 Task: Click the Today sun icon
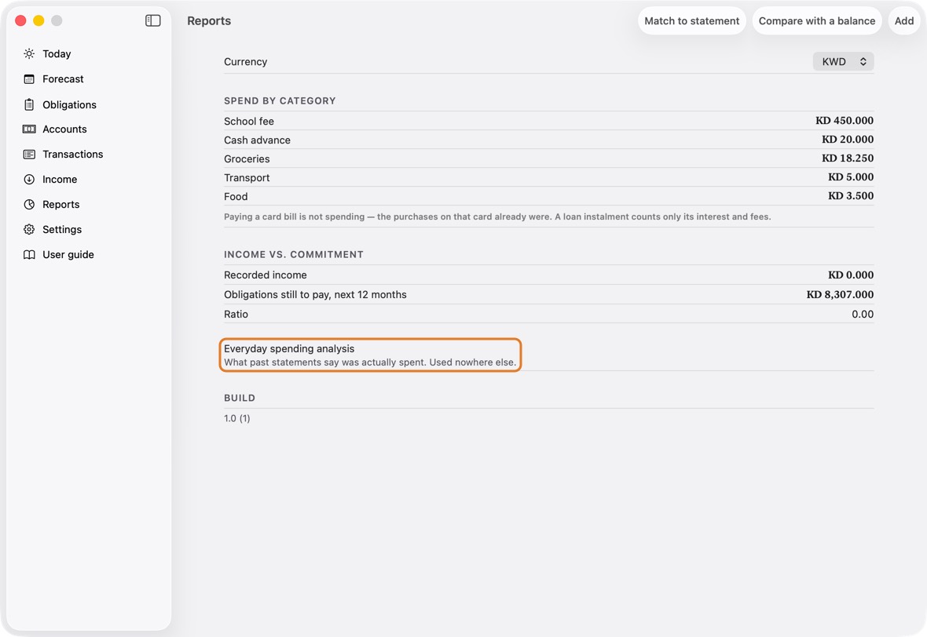point(29,53)
